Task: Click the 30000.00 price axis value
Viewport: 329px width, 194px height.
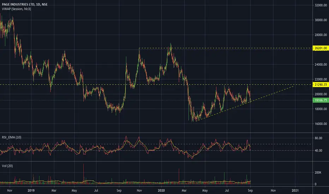Action: [x=321, y=20]
